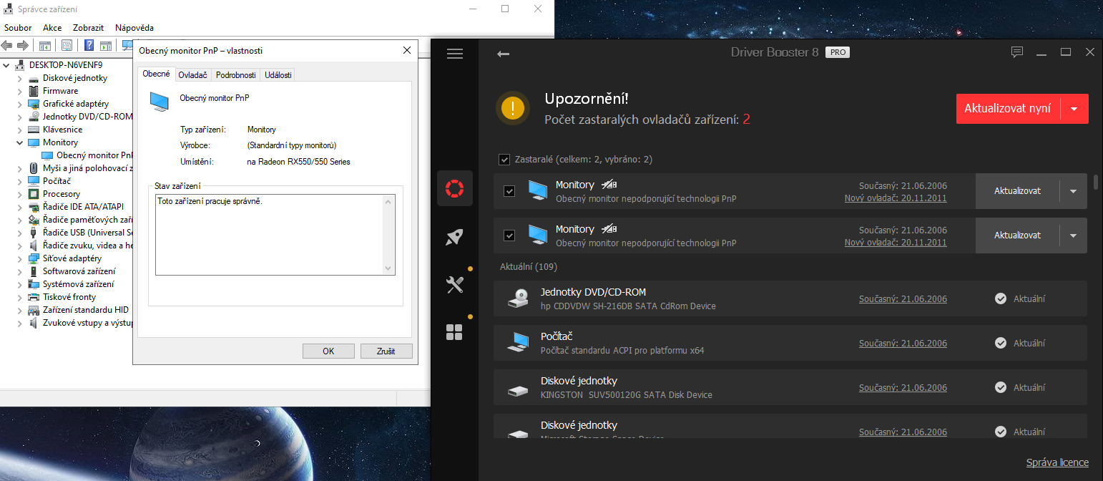
Task: Open the Správa licence link
Action: point(1057,462)
